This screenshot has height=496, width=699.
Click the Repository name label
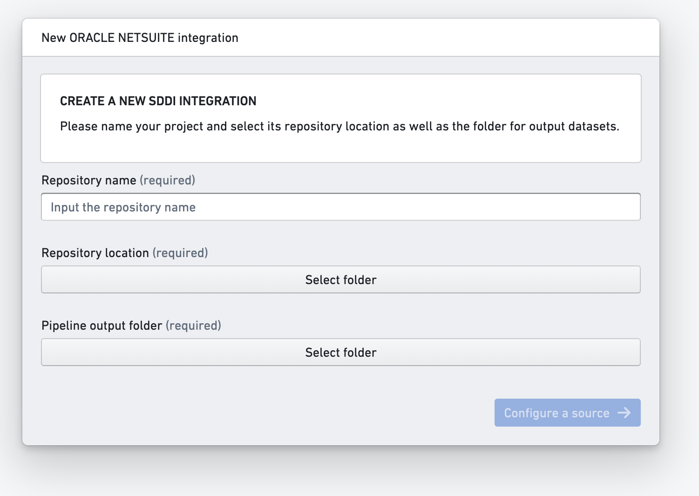click(88, 180)
